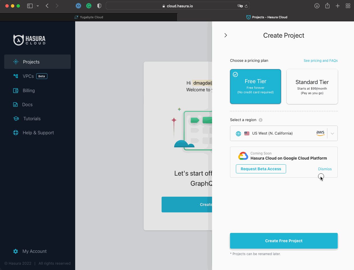Open the region selection dropdown

click(332, 133)
